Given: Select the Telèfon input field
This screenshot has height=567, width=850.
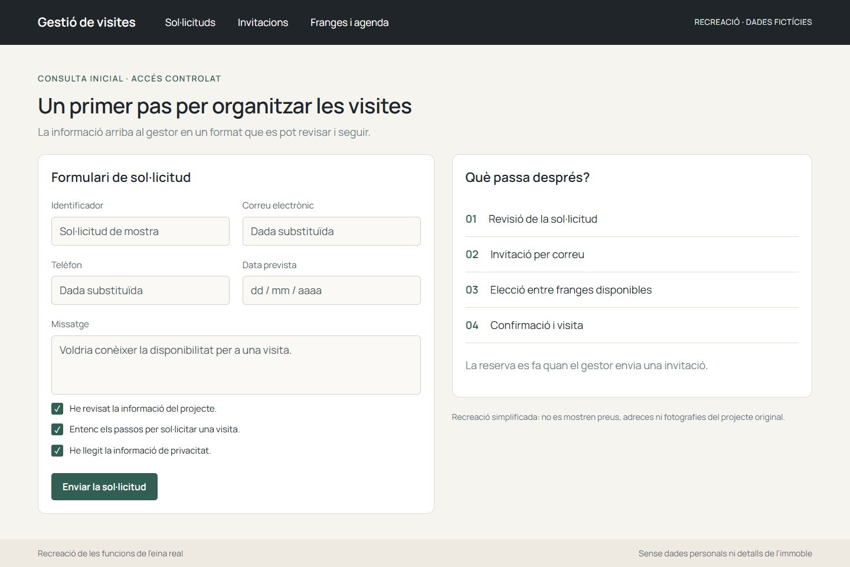Looking at the screenshot, I should coord(140,290).
